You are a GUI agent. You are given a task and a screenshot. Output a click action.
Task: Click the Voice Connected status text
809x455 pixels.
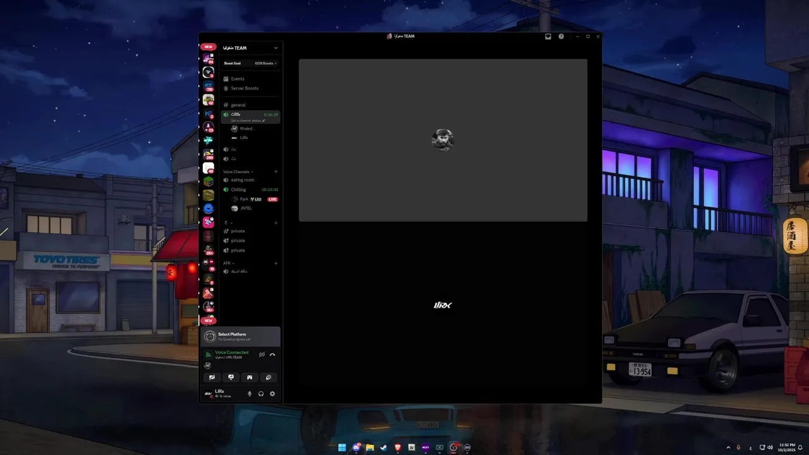click(x=231, y=353)
